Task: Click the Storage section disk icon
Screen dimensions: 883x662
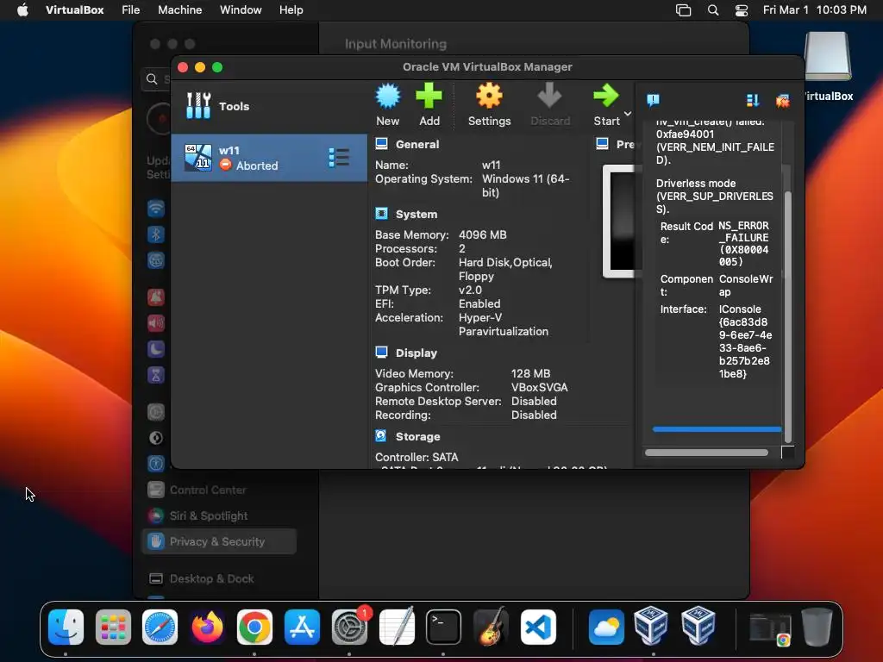Action: pos(381,435)
